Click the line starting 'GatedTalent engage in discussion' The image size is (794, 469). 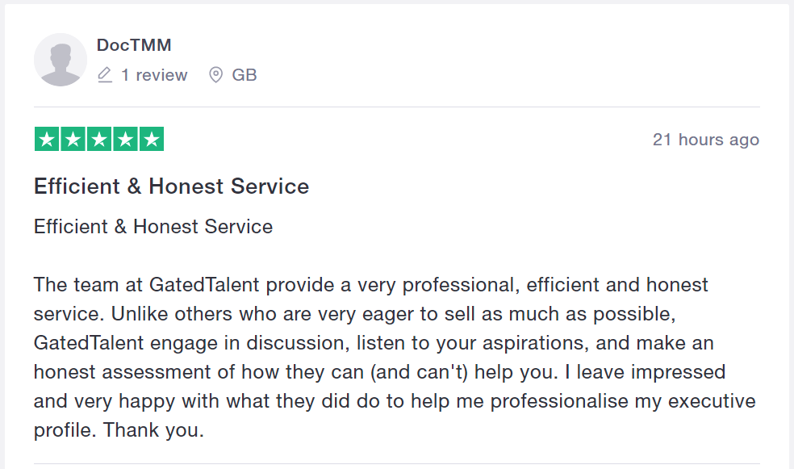(x=374, y=343)
